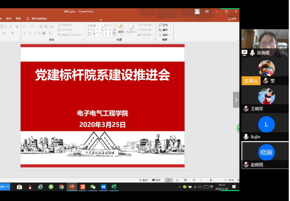This screenshot has height=201, width=290.
Task: Open WeChat from the taskbar
Action: [93, 187]
